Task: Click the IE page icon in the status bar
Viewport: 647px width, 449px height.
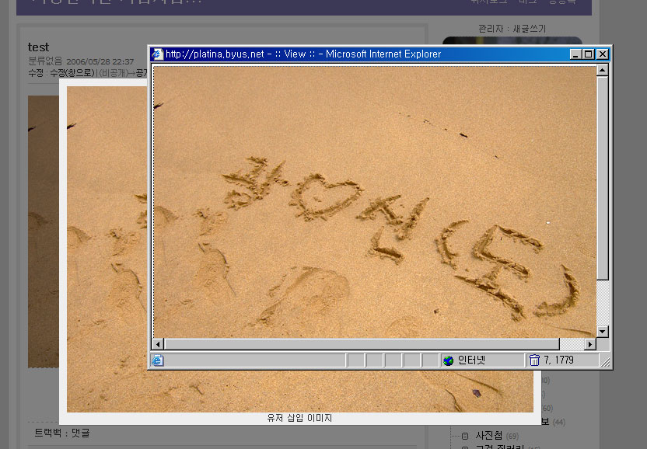Action: (158, 360)
